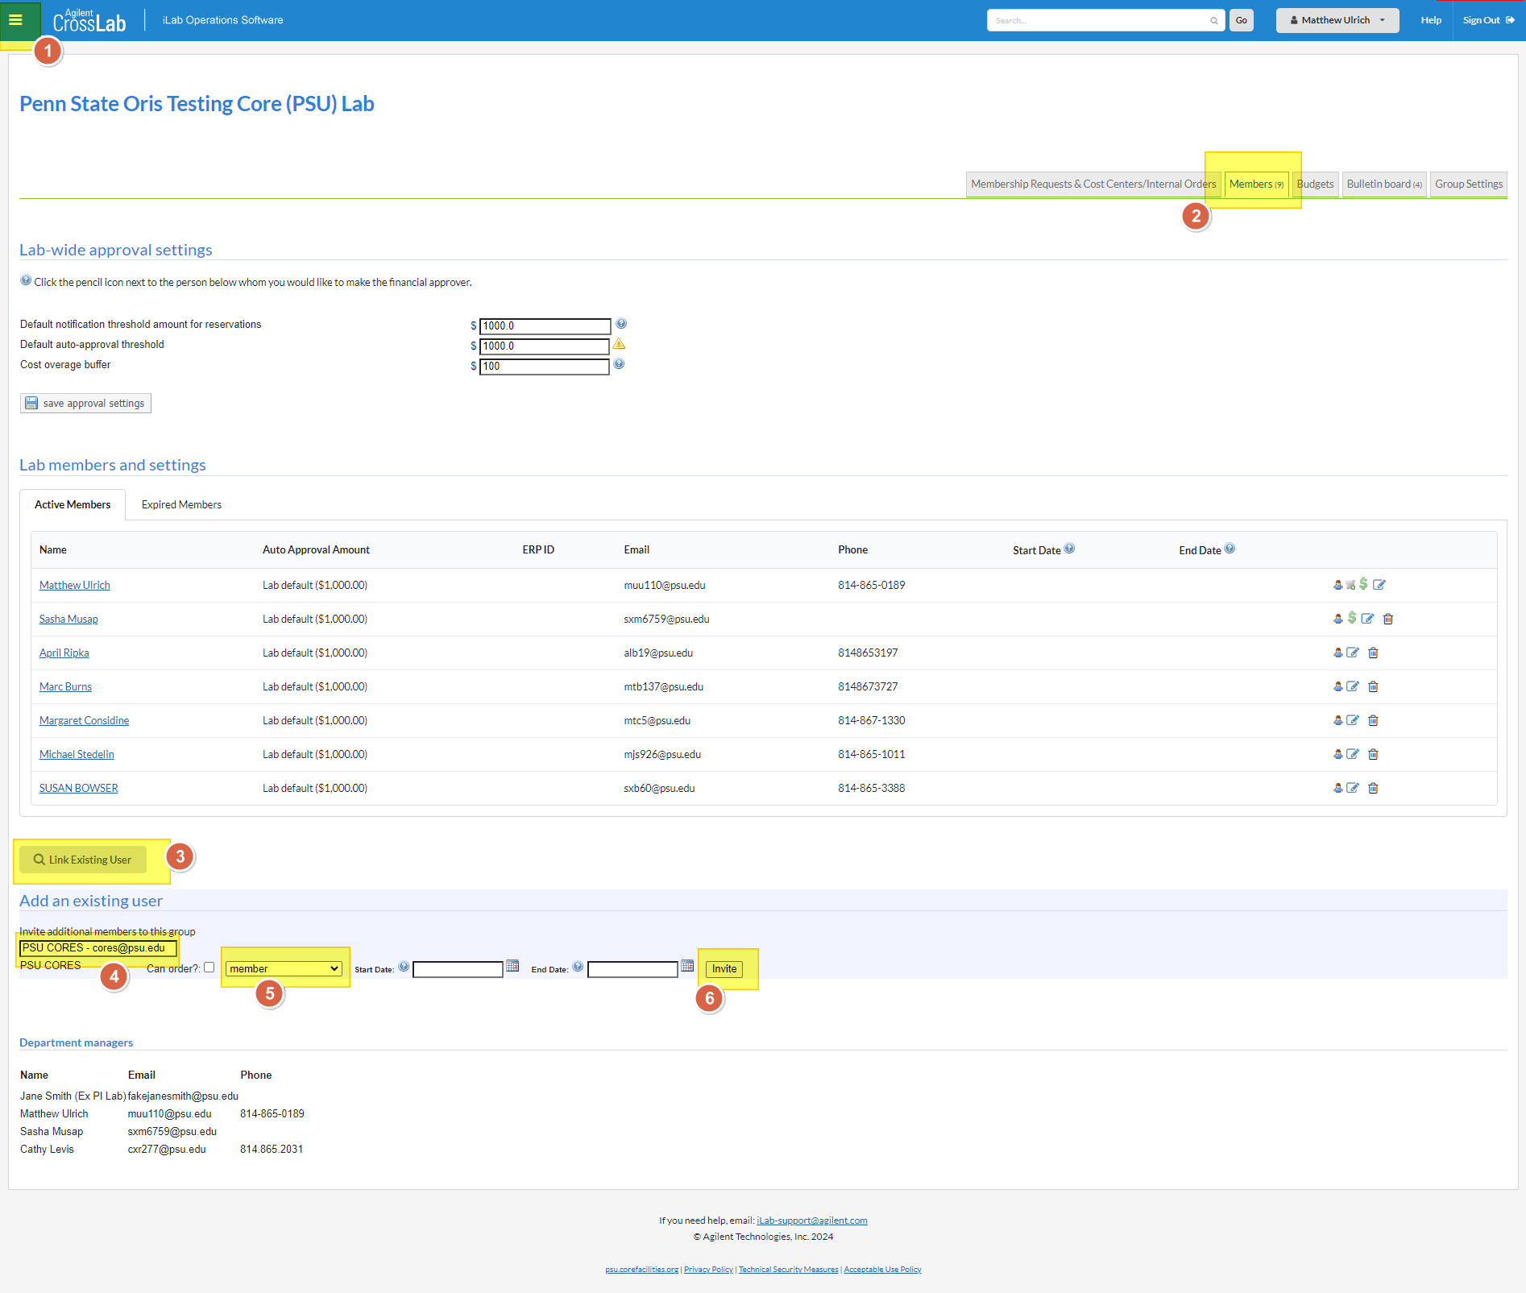Click the info icon beside End Date column header
This screenshot has height=1293, width=1526.
tap(1230, 549)
